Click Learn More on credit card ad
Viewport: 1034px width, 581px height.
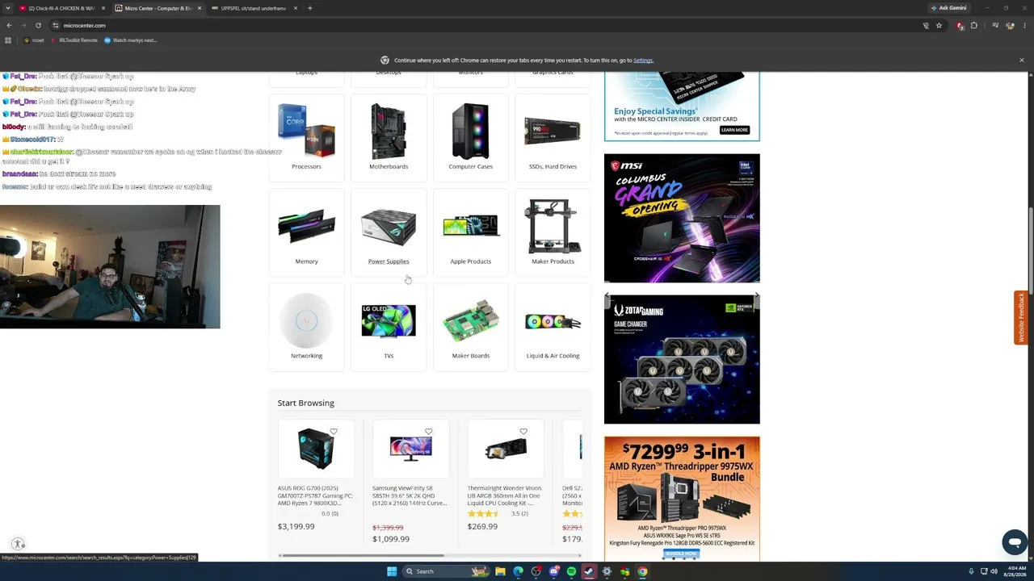point(734,130)
